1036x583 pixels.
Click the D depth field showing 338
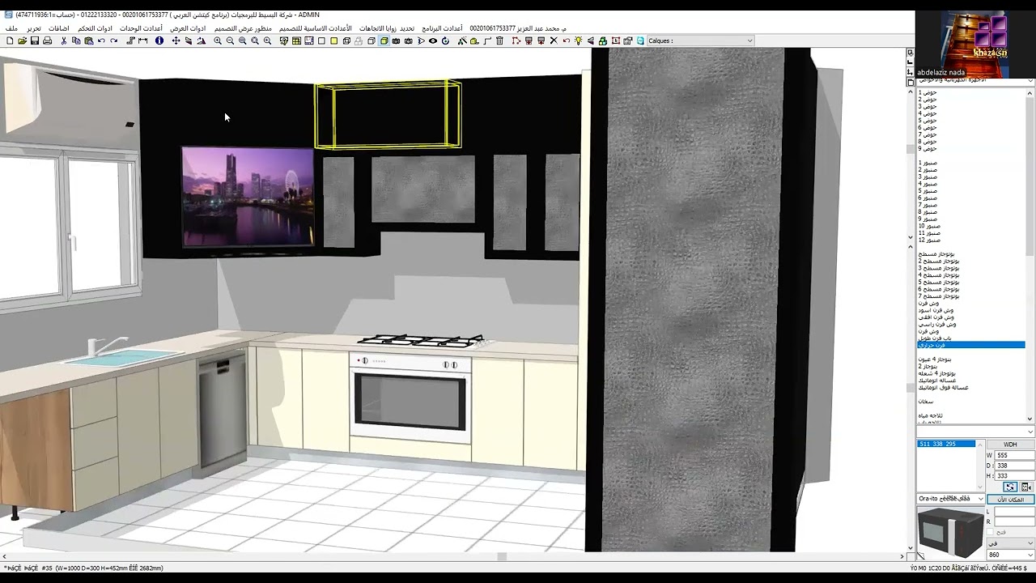click(x=1014, y=466)
